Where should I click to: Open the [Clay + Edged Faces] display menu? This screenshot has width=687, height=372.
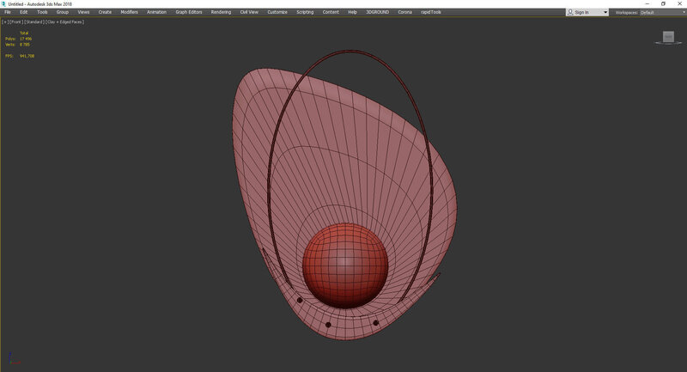click(65, 21)
